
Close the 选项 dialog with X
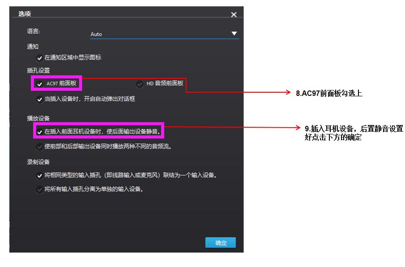pyautogui.click(x=234, y=15)
